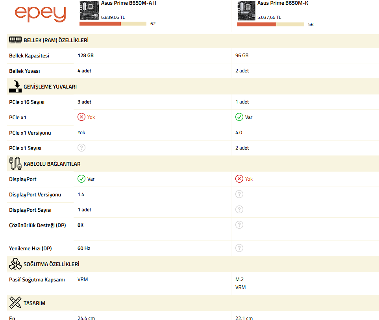Screen dimensions: 379x320
Task: Click the Bellek Kapasitesi row label
Action: 29,56
